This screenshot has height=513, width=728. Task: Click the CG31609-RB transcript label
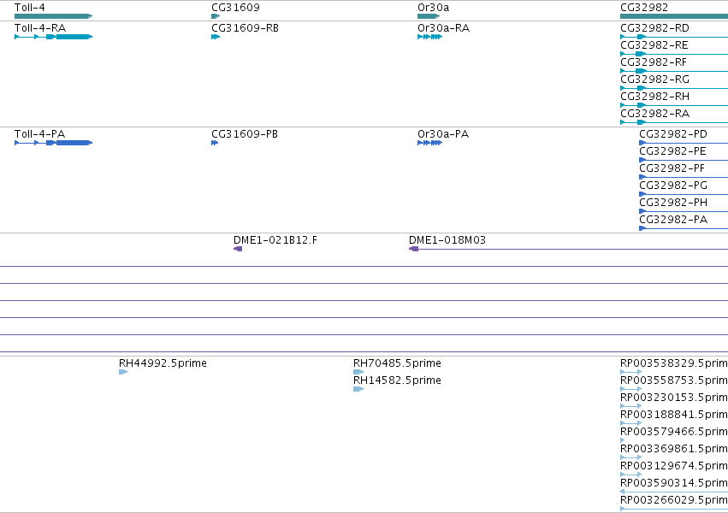(246, 28)
